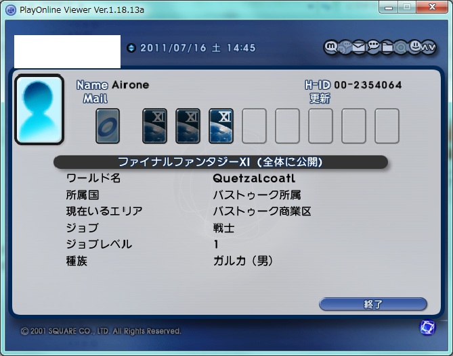Open the smiley face icon
453x356 pixels.
click(415, 46)
